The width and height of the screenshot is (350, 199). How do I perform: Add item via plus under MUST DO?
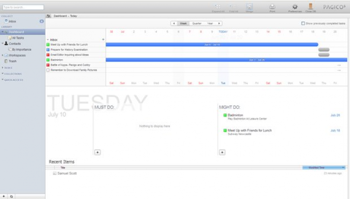coord(98,152)
